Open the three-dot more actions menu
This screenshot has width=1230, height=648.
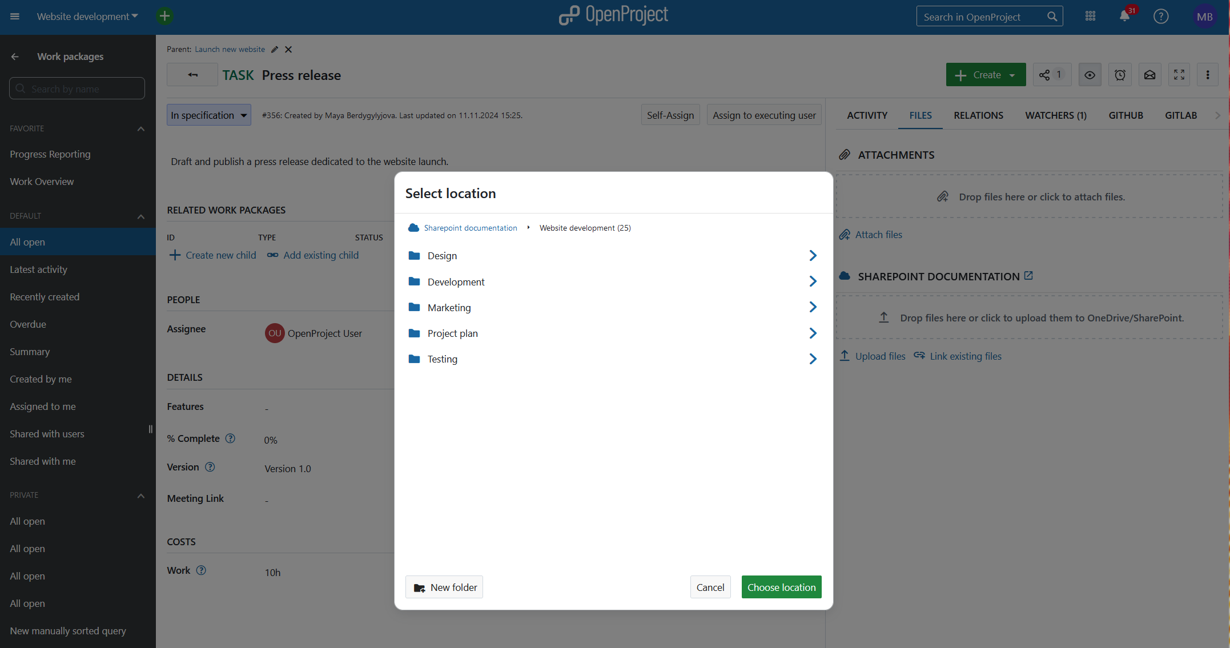pyautogui.click(x=1208, y=75)
